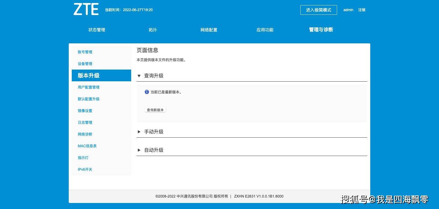Click the ZXHN E2631 V1.0.0.1B1.8000 version text
The height and width of the screenshot is (209, 439).
click(x=259, y=196)
